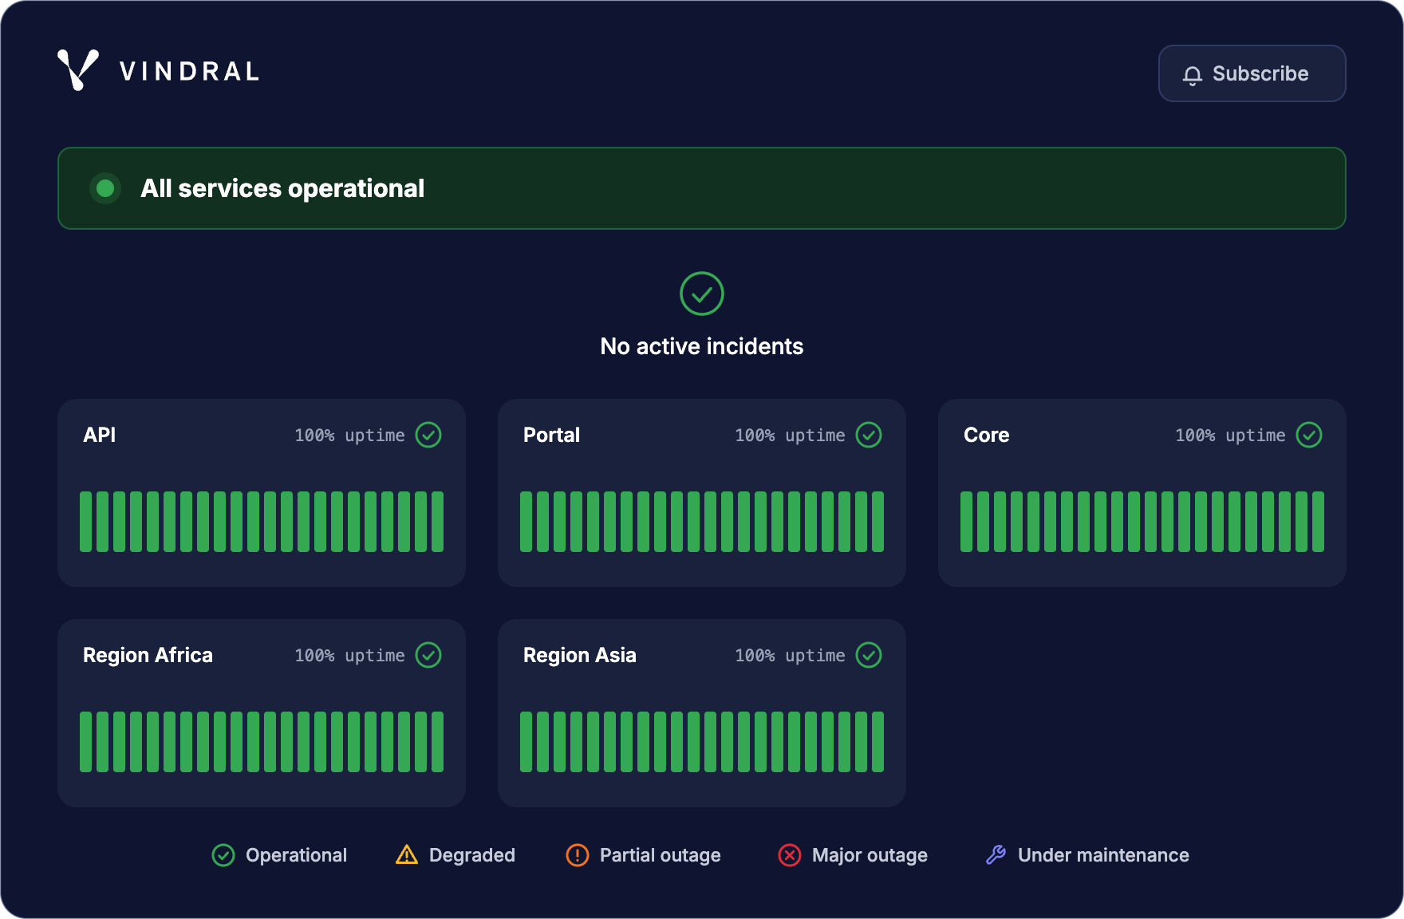Click the first uptime bar in Region Asia history
This screenshot has width=1404, height=919.
(x=526, y=742)
